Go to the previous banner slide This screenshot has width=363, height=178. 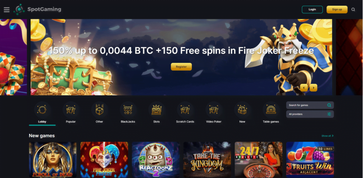(x=304, y=88)
